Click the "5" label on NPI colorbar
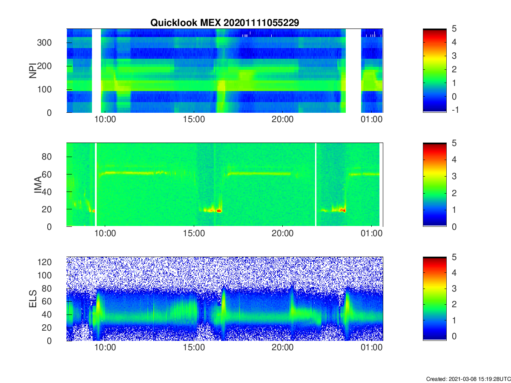The image size is (511, 383). coord(454,29)
